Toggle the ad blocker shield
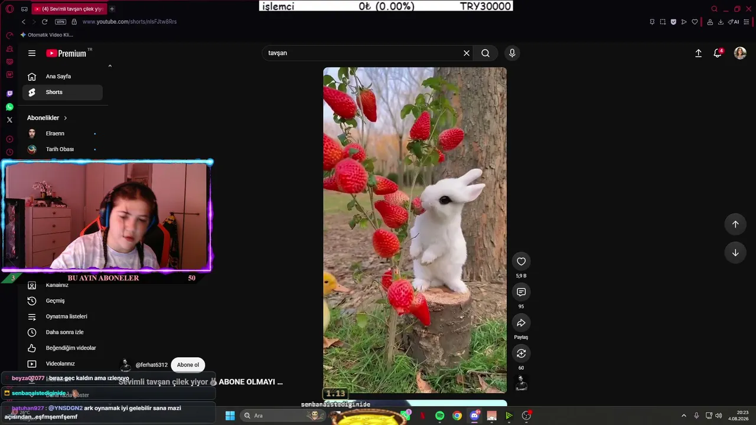 pos(673,22)
